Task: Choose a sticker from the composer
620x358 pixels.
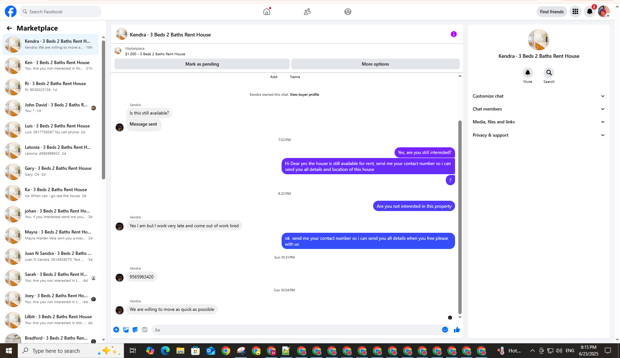Action: [x=135, y=330]
